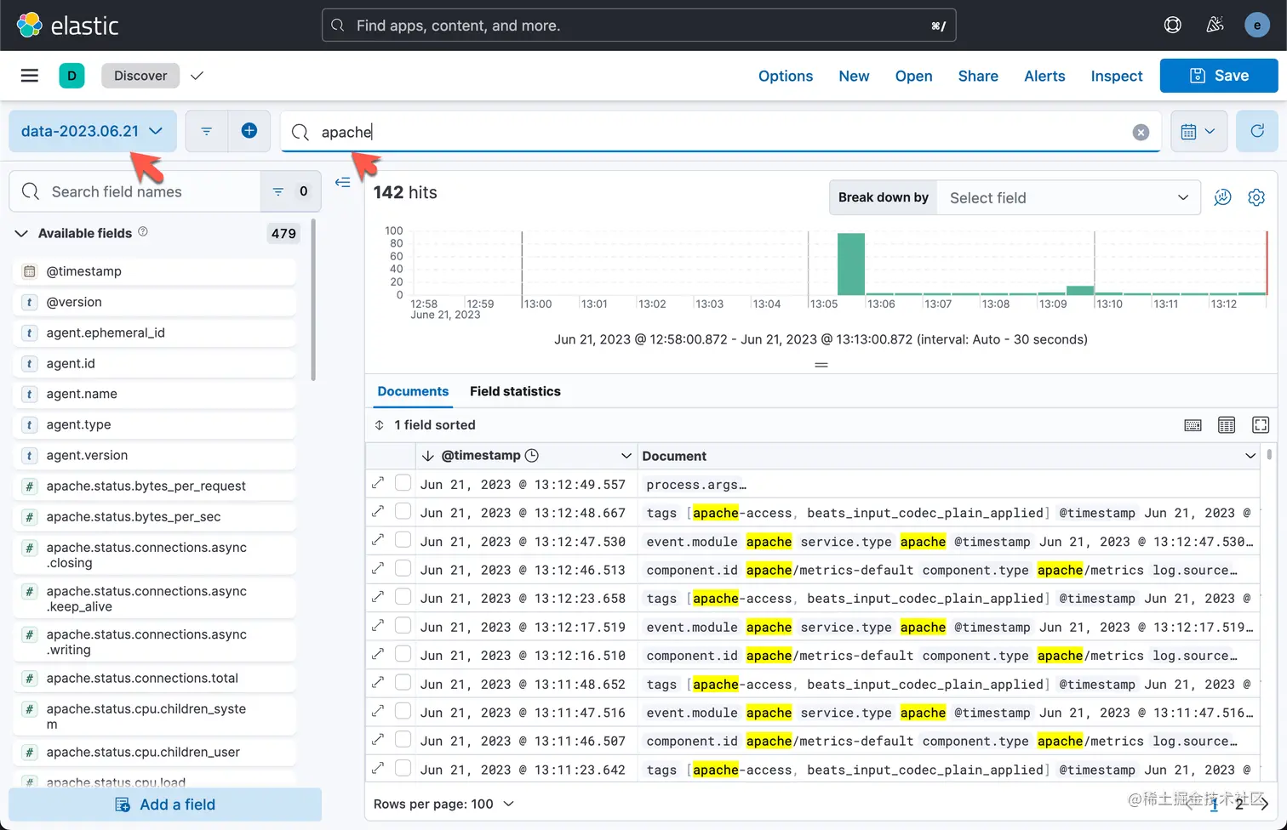Open the Break down by Select field dropdown

pos(1068,197)
